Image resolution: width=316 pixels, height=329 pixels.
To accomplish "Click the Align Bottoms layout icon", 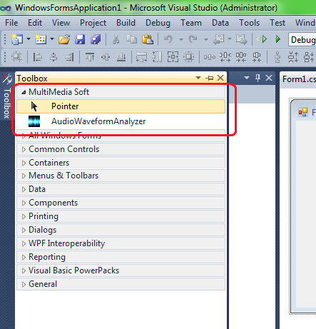I will coord(121,57).
